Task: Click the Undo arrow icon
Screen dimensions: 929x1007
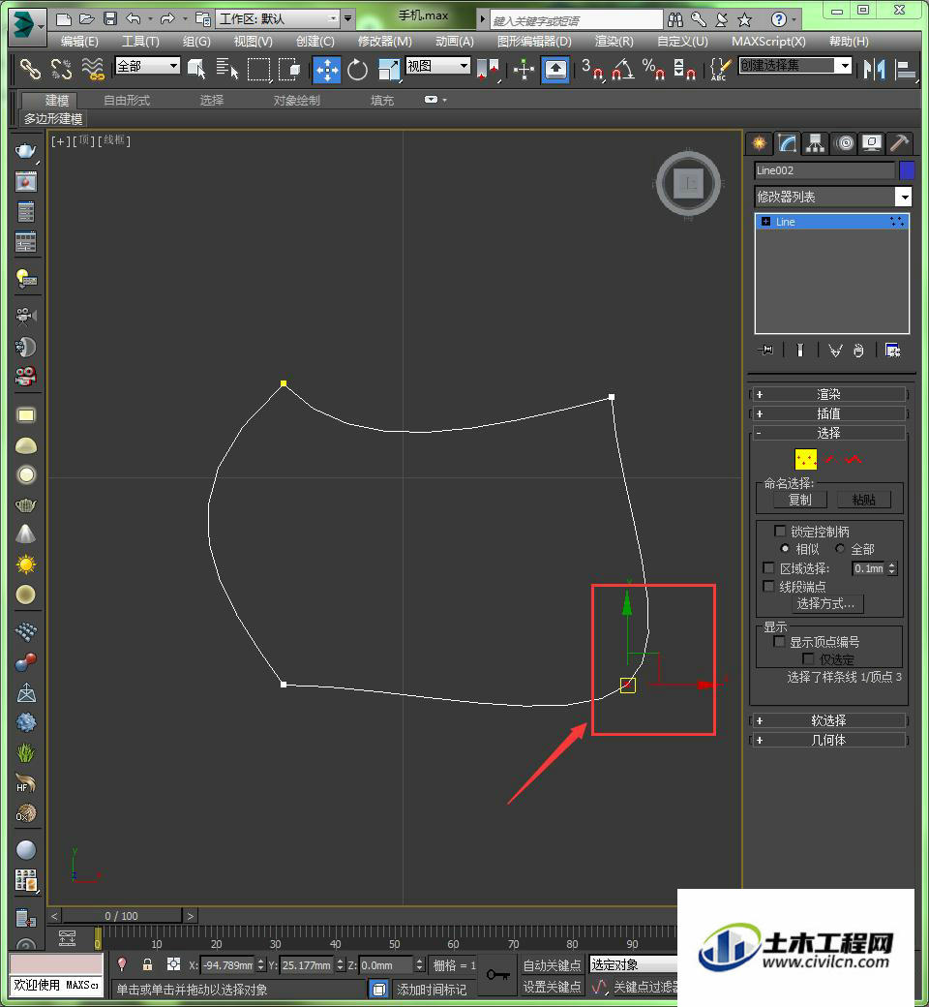Action: (133, 18)
